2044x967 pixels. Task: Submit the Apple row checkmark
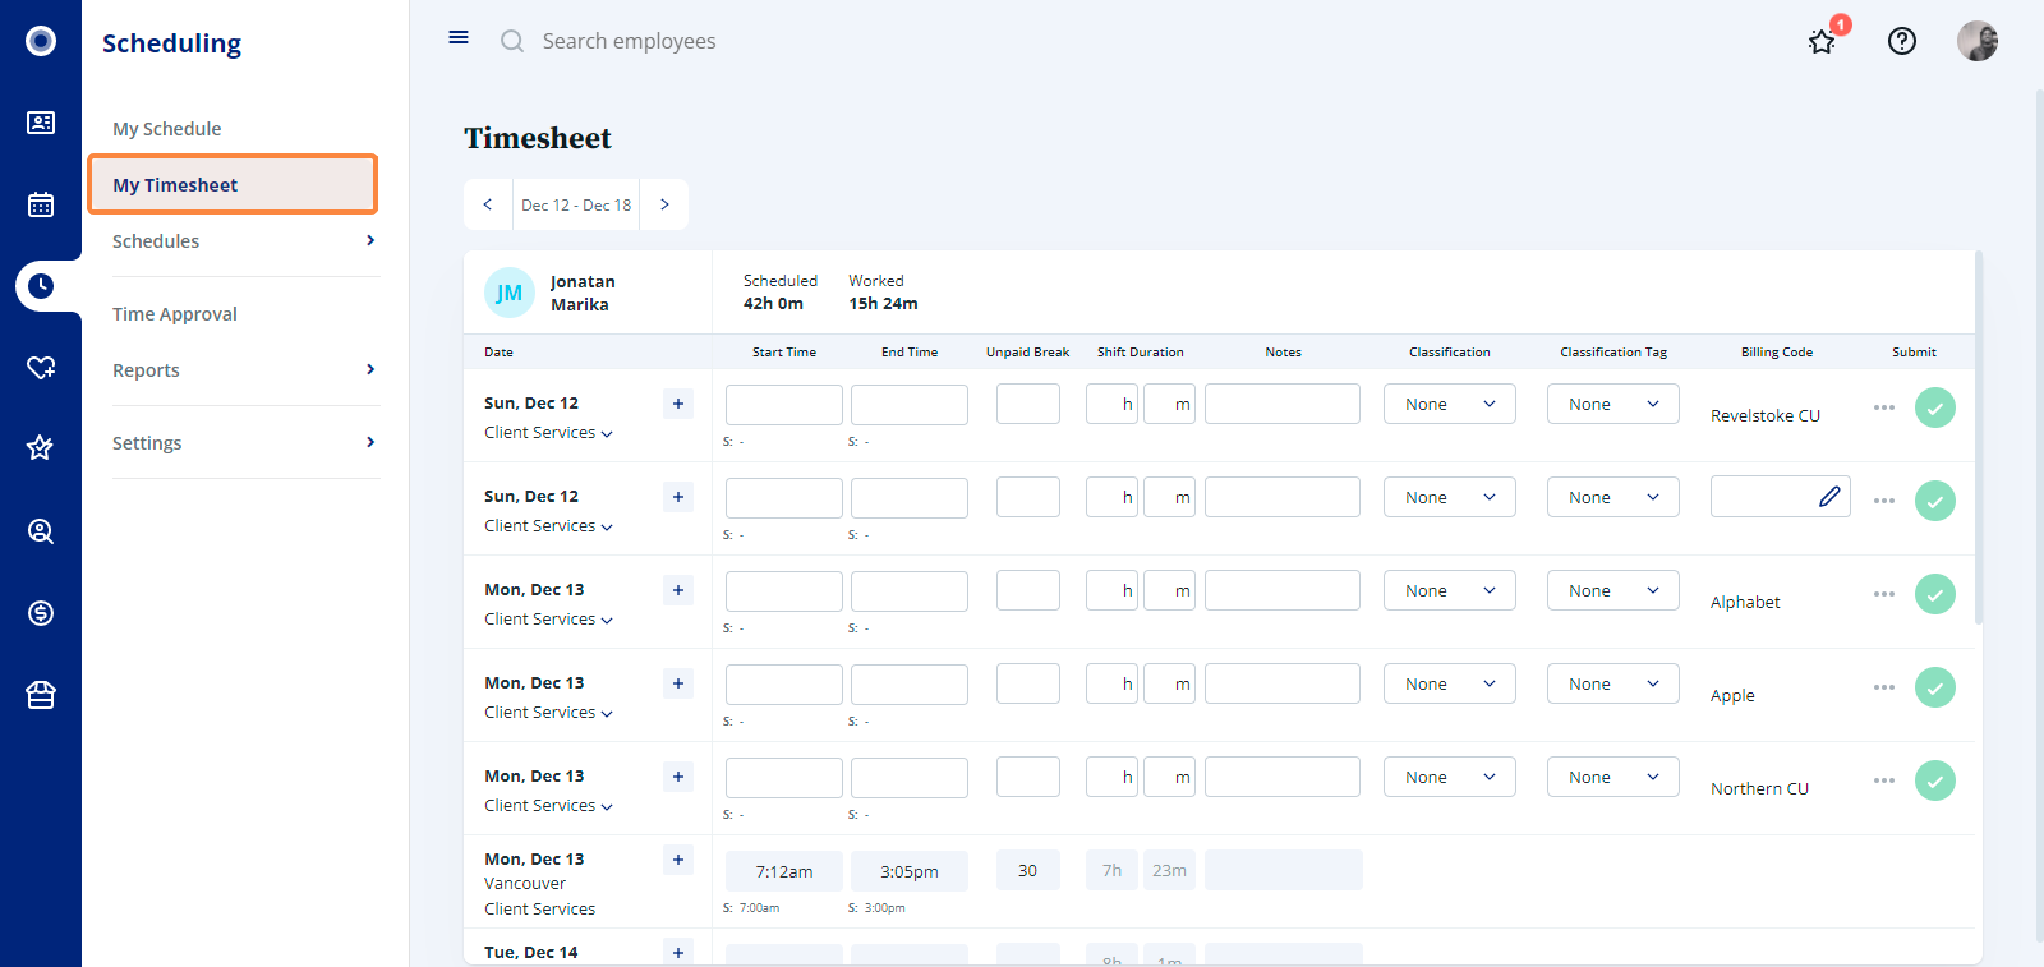pos(1935,687)
